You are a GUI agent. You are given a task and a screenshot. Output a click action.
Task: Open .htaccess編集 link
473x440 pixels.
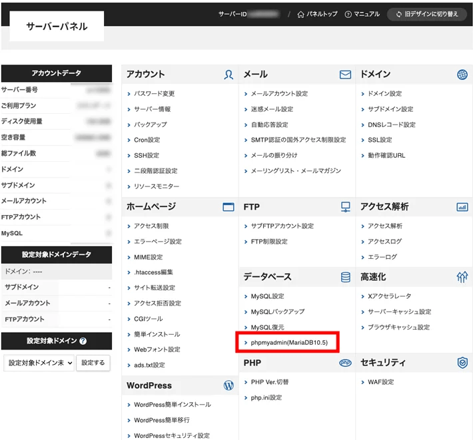click(x=153, y=272)
